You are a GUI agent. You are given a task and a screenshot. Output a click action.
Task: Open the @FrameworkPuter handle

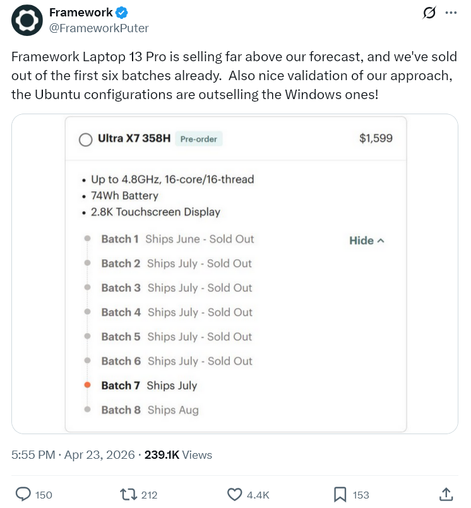point(98,28)
